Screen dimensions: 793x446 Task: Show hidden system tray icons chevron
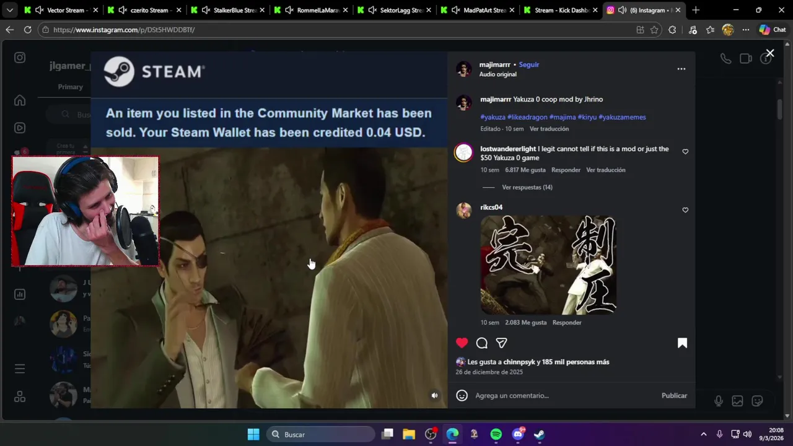[703, 434]
